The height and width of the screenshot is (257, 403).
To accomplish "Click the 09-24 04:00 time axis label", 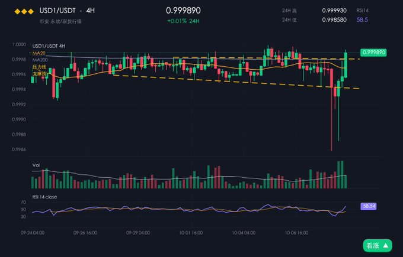I will click(x=33, y=233).
